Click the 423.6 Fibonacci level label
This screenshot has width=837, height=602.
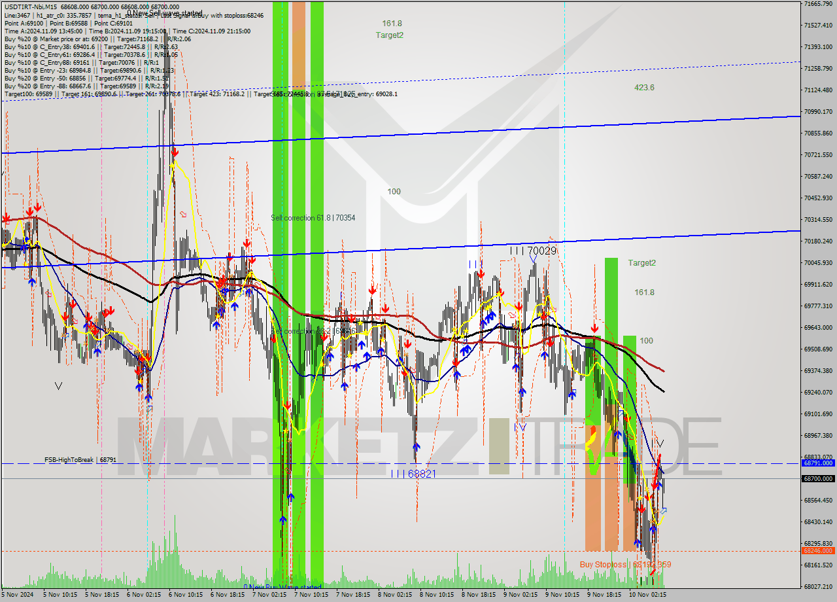coord(644,88)
